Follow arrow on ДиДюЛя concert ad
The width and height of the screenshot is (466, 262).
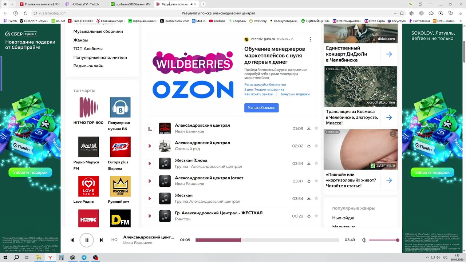389,54
